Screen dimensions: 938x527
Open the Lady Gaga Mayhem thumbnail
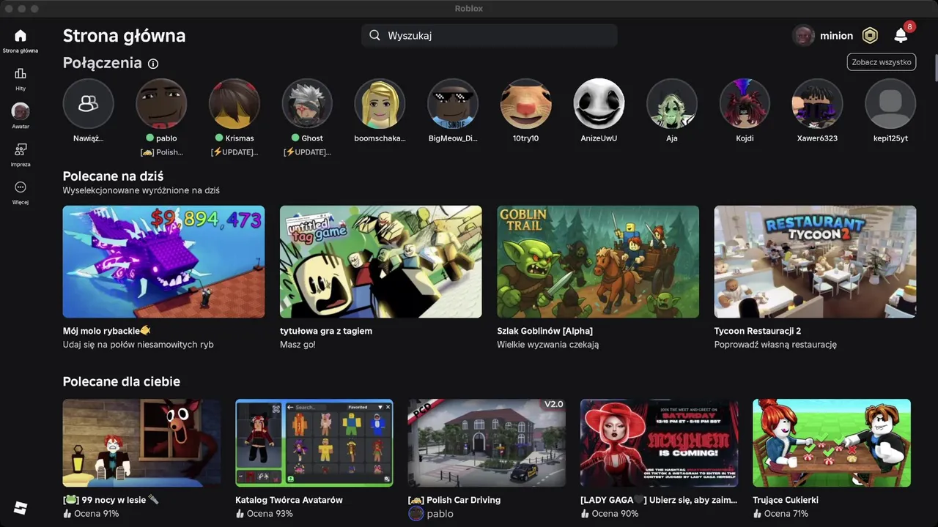[660, 443]
